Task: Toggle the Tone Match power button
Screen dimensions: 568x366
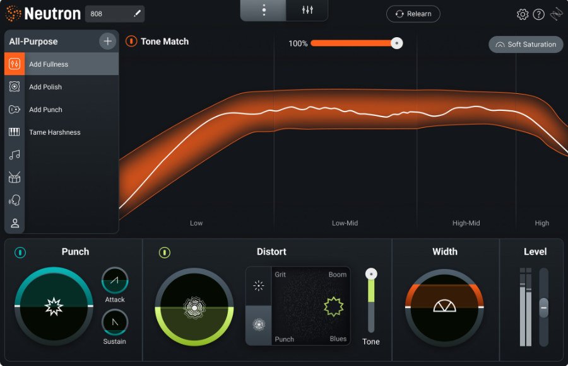Action: pos(131,42)
